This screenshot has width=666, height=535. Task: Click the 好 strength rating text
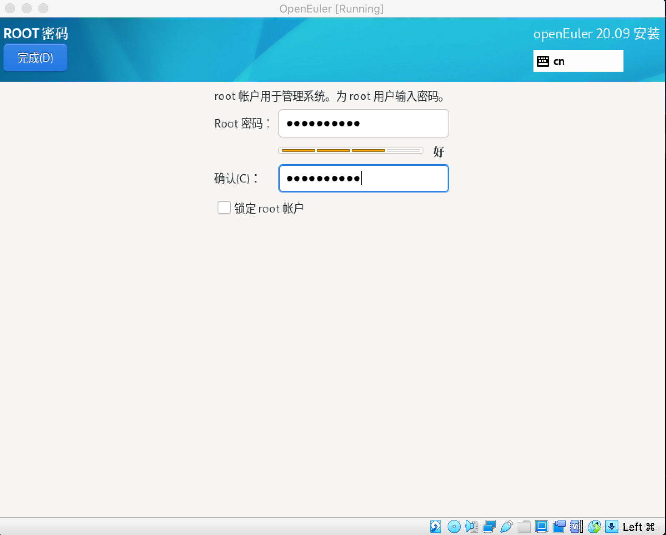tap(438, 151)
